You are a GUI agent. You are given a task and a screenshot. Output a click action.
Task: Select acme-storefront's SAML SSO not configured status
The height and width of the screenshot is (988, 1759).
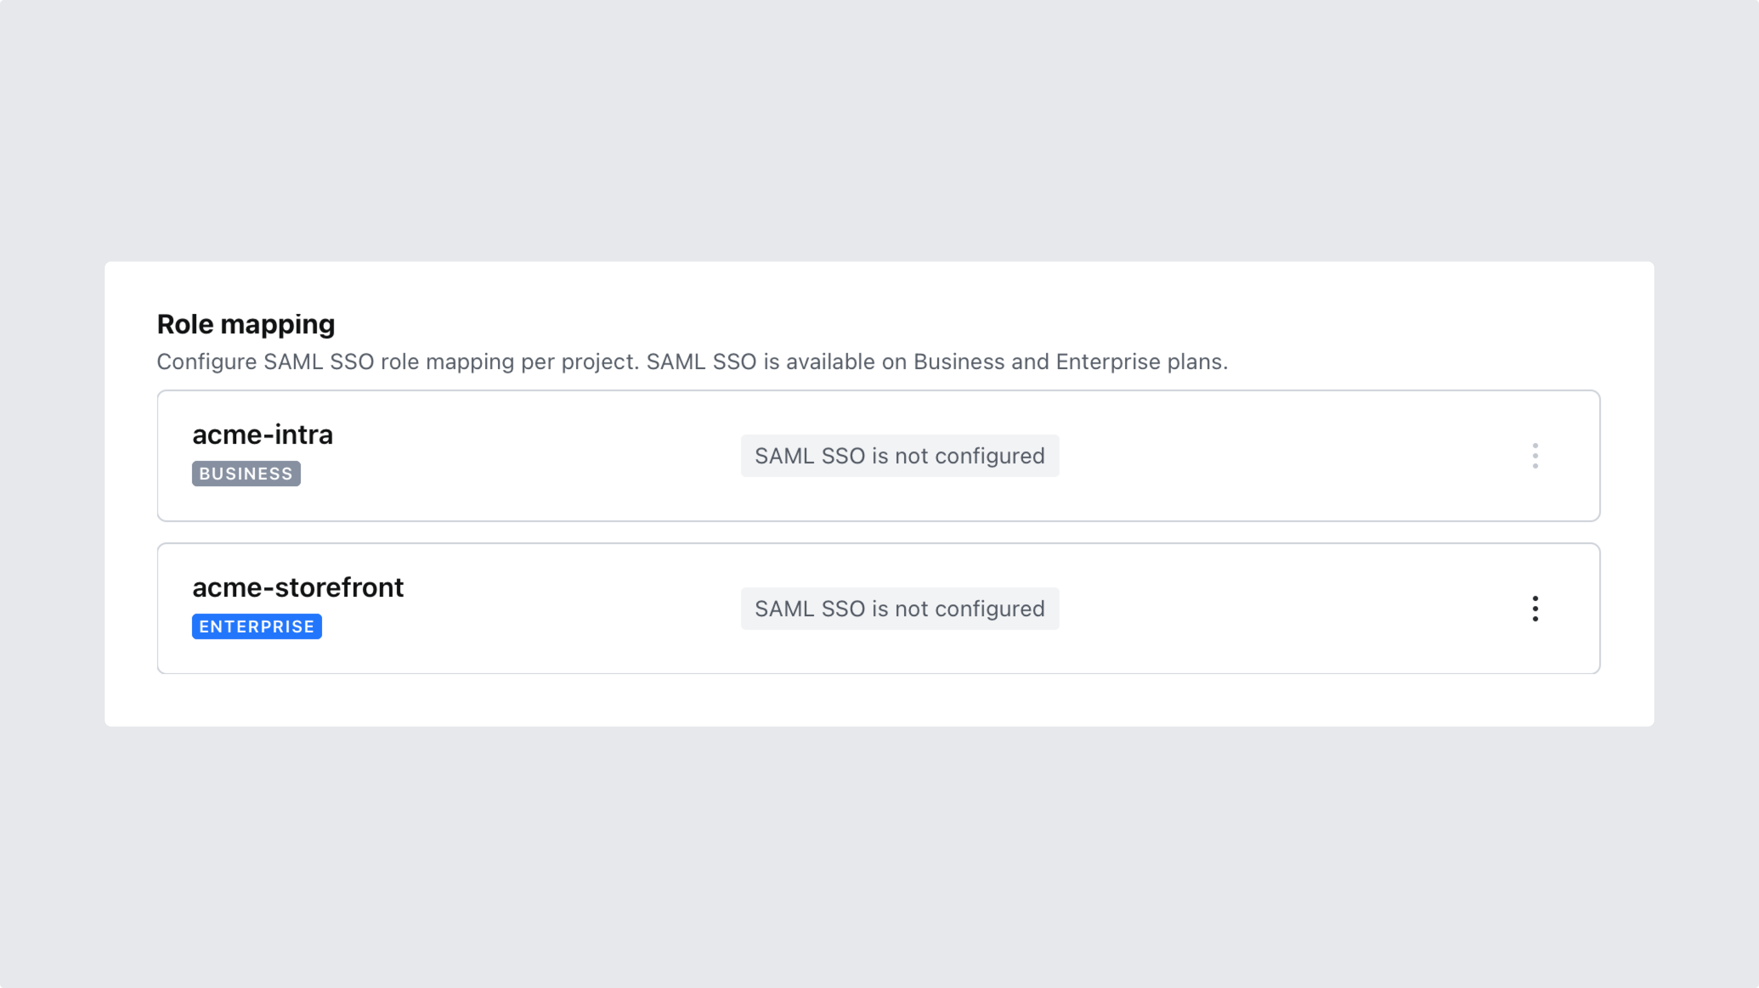coord(899,608)
